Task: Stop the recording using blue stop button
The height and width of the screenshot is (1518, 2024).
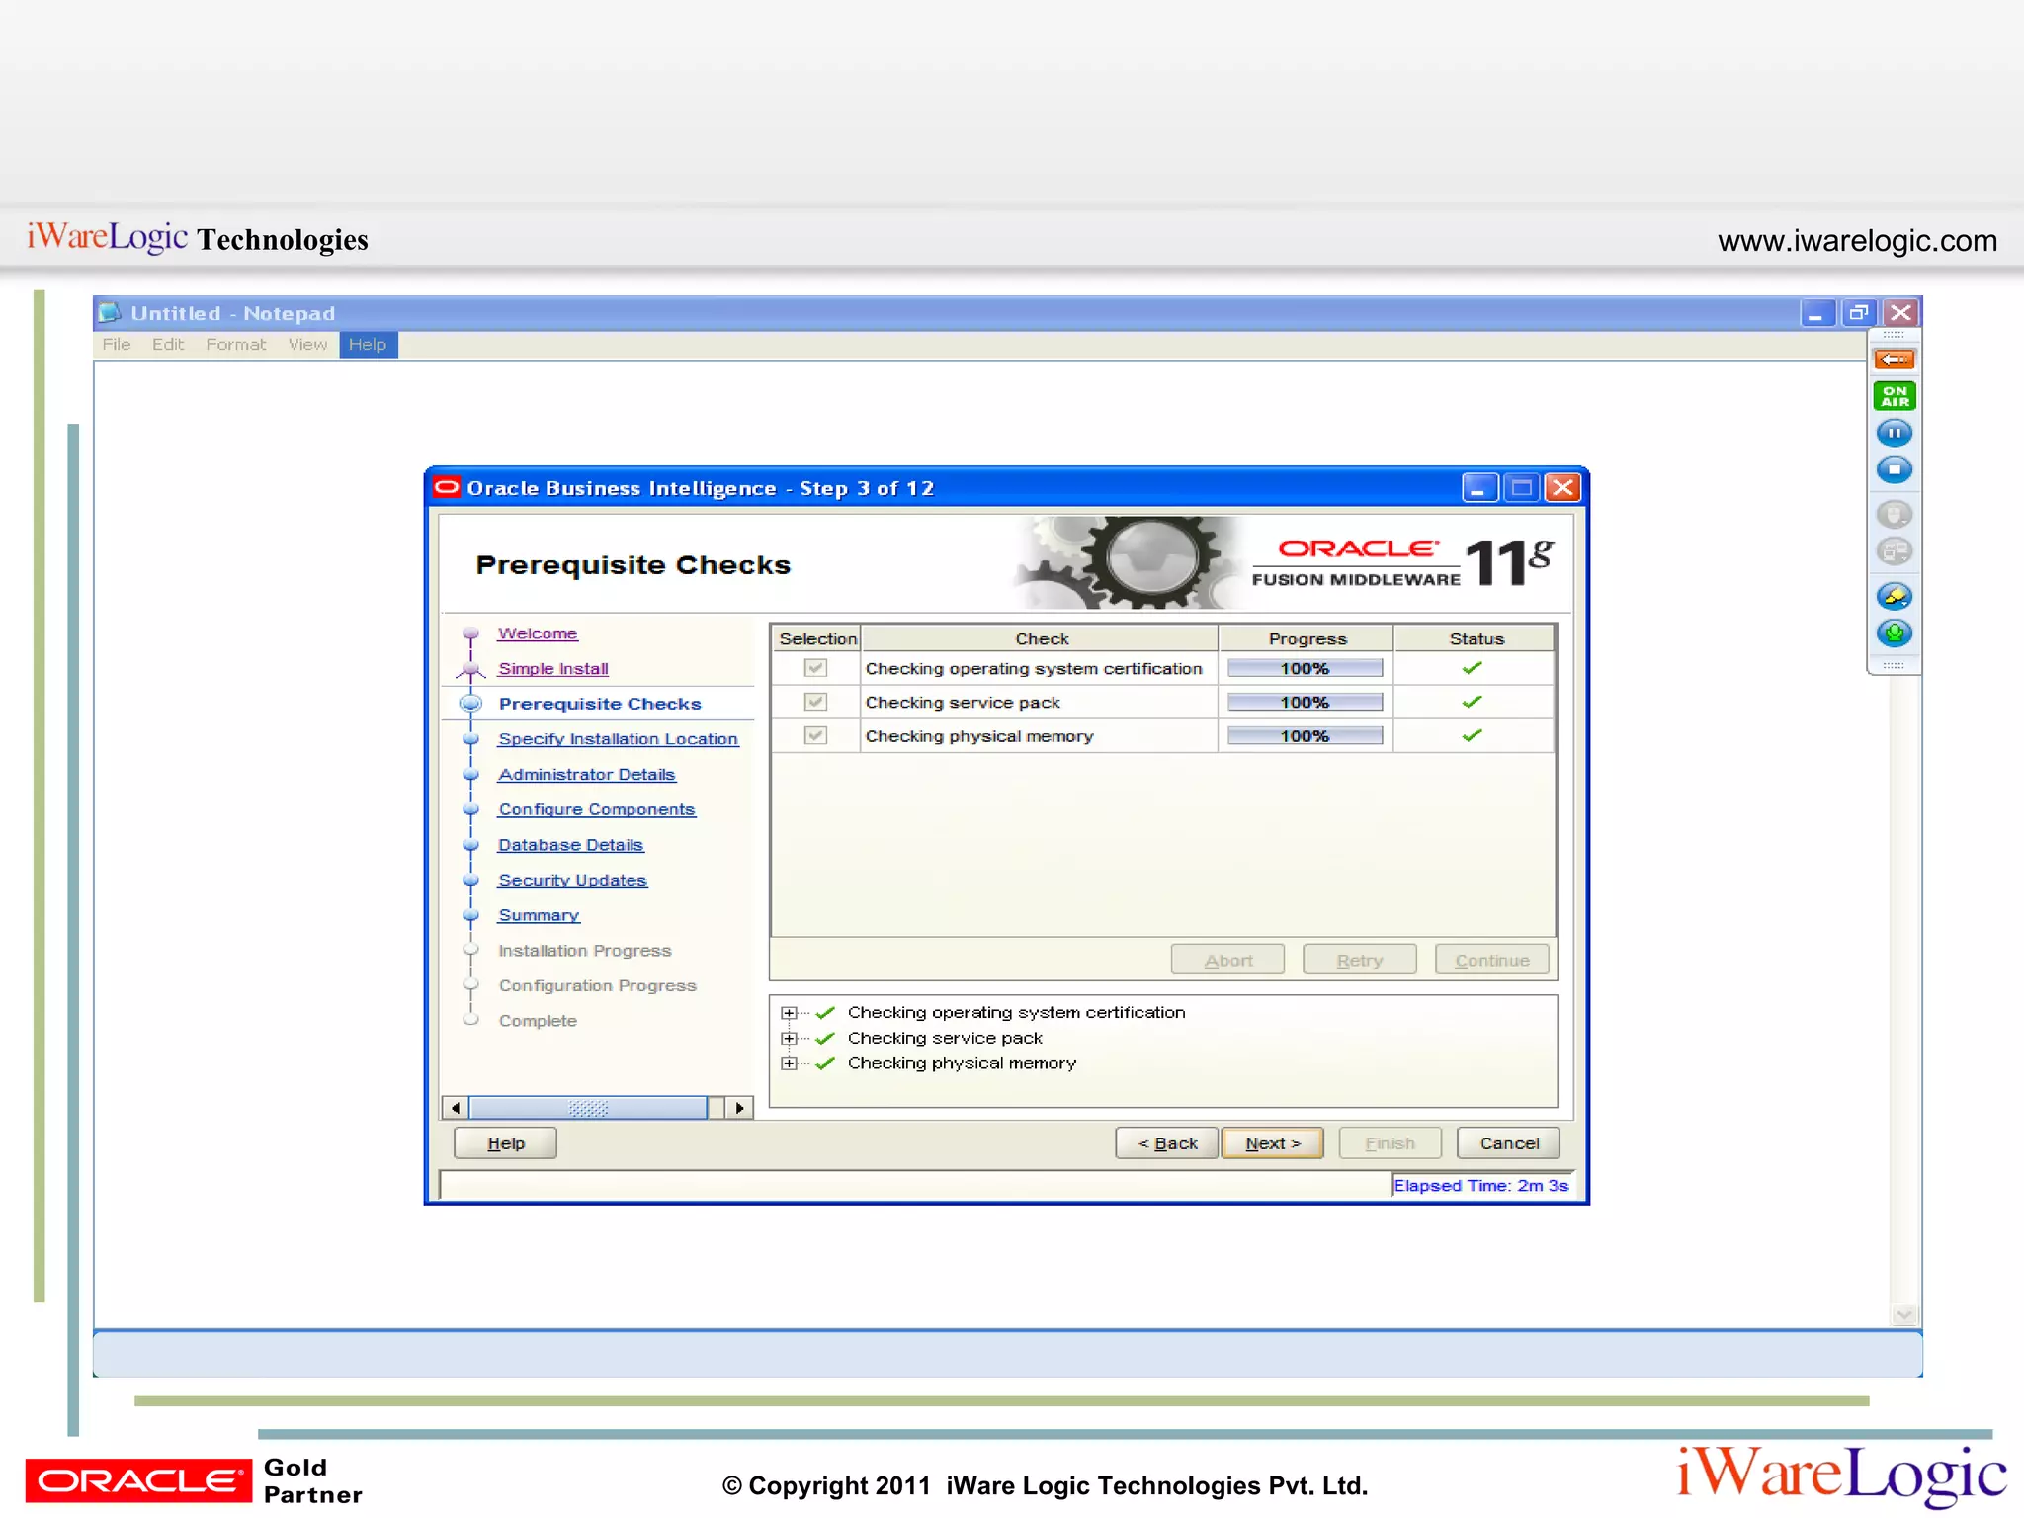Action: coord(1894,469)
